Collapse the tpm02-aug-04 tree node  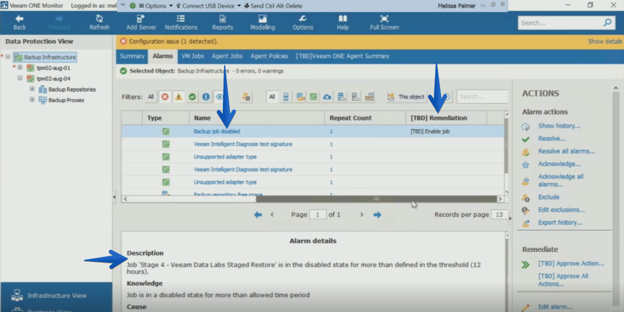click(x=20, y=78)
